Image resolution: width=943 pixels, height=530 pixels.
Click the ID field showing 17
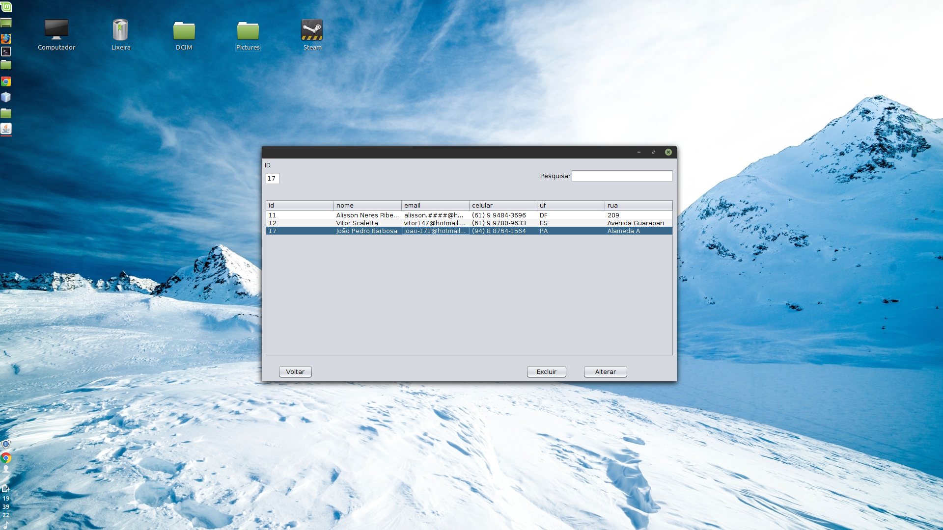(x=272, y=178)
